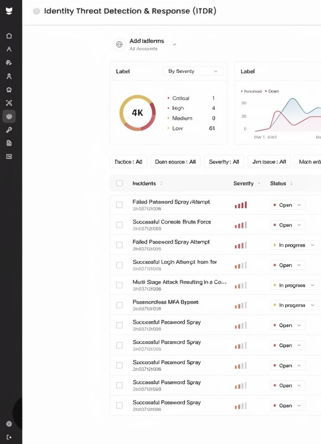The image size is (321, 444).
Task: Click the logout icon at sidebar bottom
Action: click(x=9, y=437)
